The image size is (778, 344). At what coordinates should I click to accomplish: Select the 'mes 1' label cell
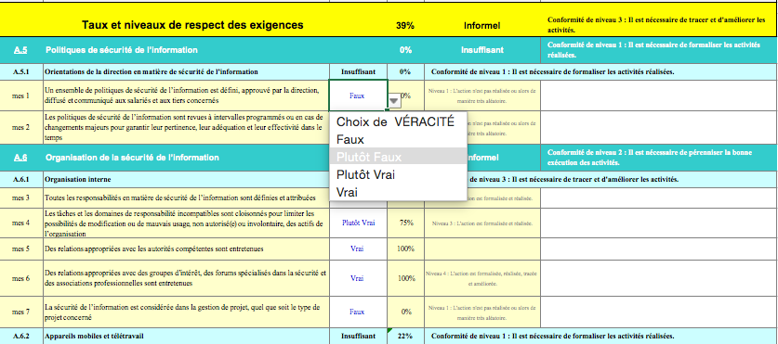coord(20,96)
